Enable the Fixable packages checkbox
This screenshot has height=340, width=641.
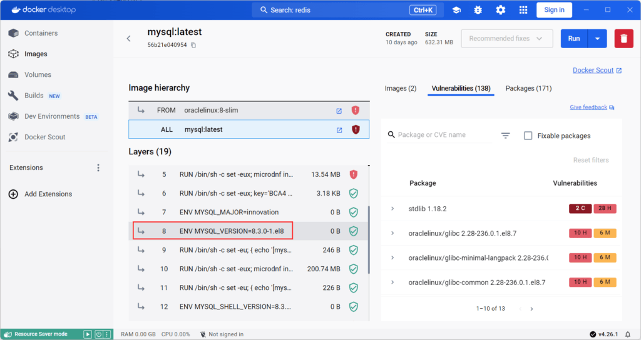(528, 136)
